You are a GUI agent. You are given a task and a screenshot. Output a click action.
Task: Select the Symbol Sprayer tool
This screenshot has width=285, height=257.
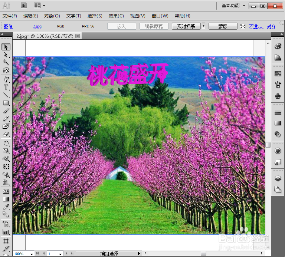click(6, 224)
